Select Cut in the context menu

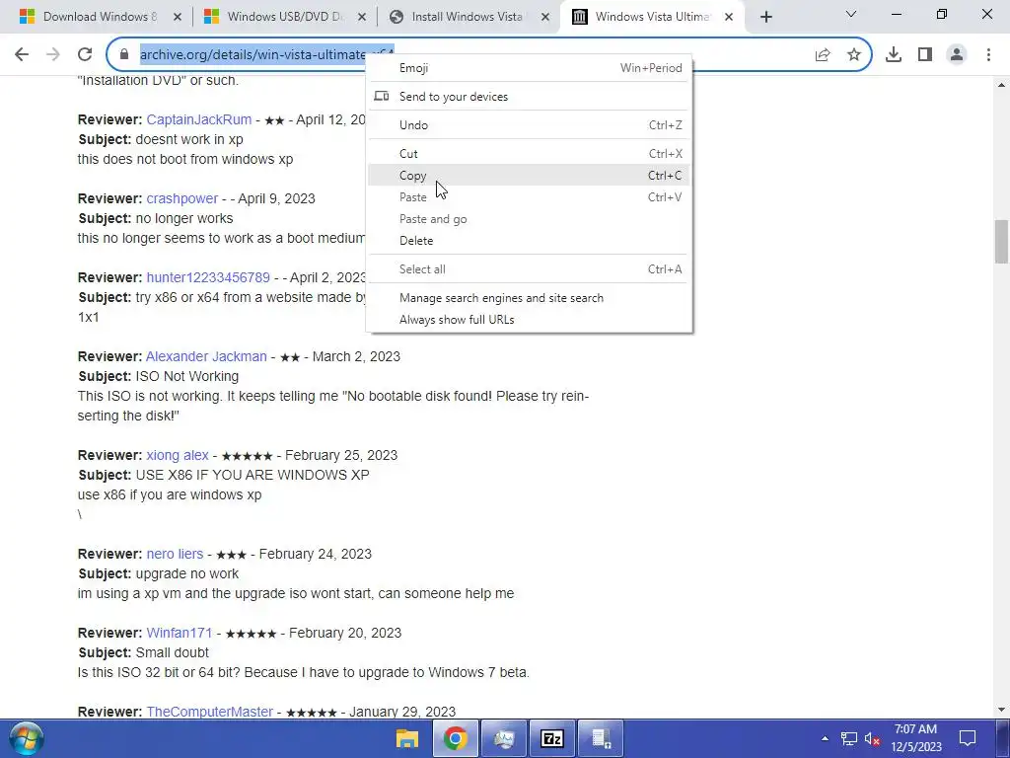point(530,153)
